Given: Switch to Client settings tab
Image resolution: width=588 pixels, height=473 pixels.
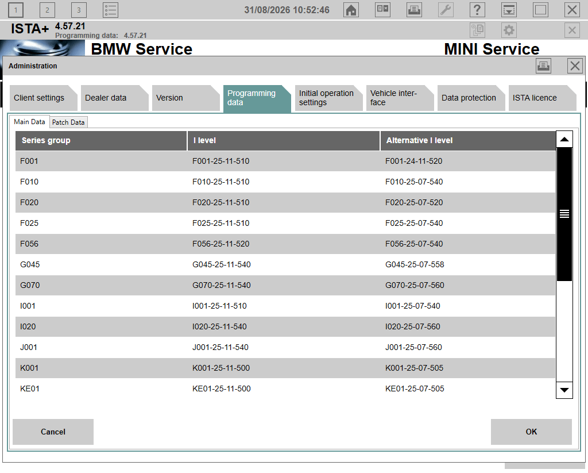Looking at the screenshot, I should point(43,98).
